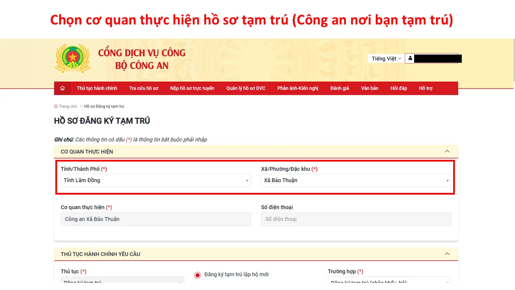Open the Thủ tục hành chính menu
The image size is (515, 290).
(x=97, y=88)
